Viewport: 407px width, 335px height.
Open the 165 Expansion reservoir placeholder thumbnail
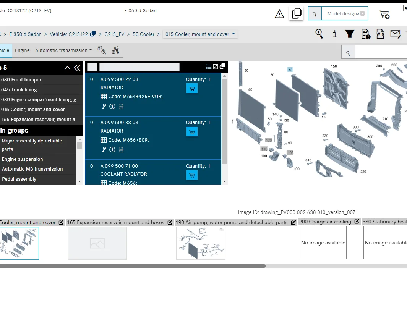tap(97, 243)
